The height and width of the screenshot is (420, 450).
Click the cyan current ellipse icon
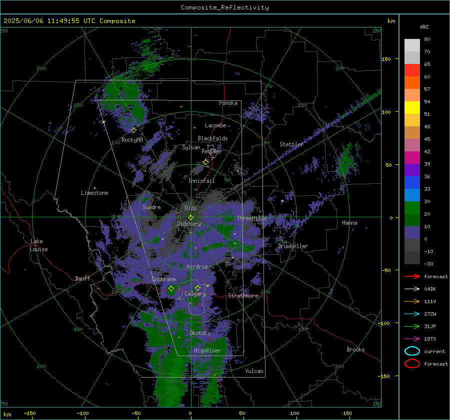pos(412,351)
